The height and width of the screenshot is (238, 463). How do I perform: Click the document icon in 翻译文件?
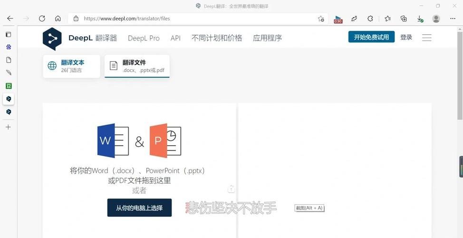tap(114, 66)
